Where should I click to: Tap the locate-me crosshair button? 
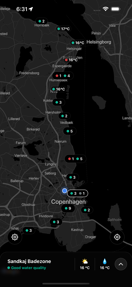click(x=117, y=237)
